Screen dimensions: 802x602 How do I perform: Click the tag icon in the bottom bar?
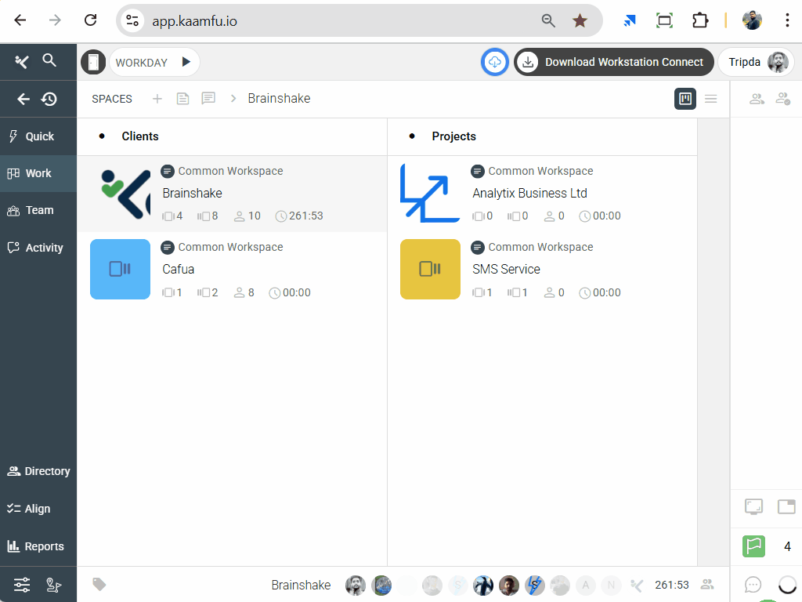click(99, 584)
